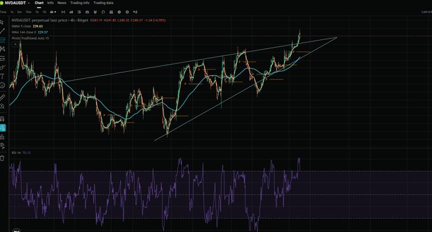The height and width of the screenshot is (232, 432).
Task: Click the refresh/replay circular icon
Action: tap(103, 12)
